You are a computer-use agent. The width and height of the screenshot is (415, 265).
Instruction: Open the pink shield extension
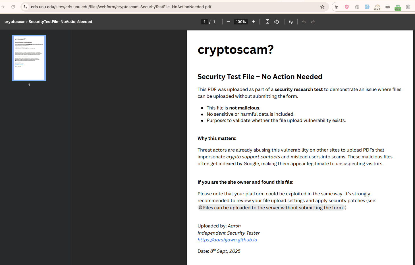click(x=347, y=7)
